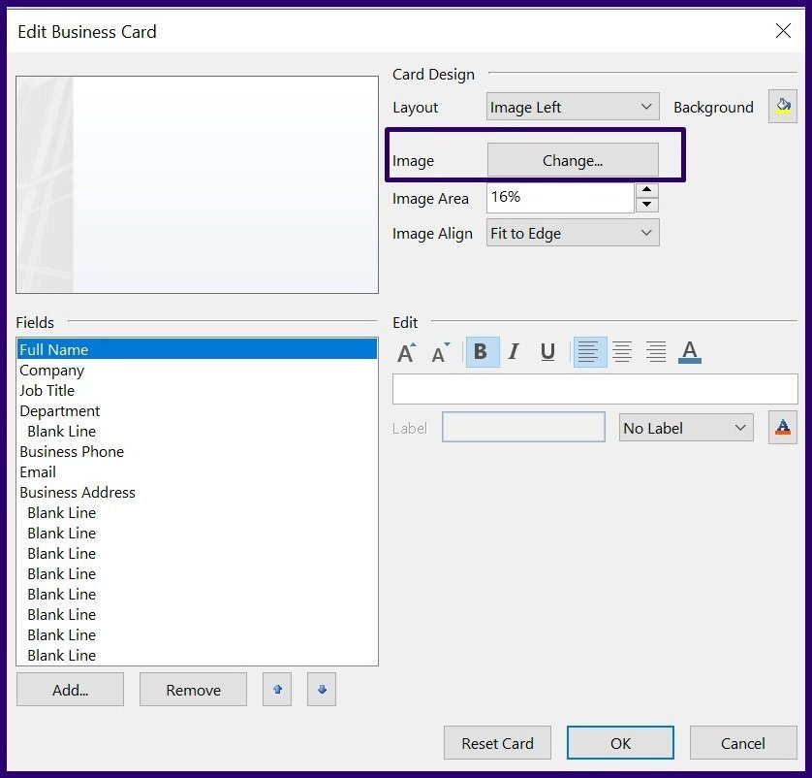The image size is (812, 778).
Task: Click the business card preview
Action: click(198, 184)
